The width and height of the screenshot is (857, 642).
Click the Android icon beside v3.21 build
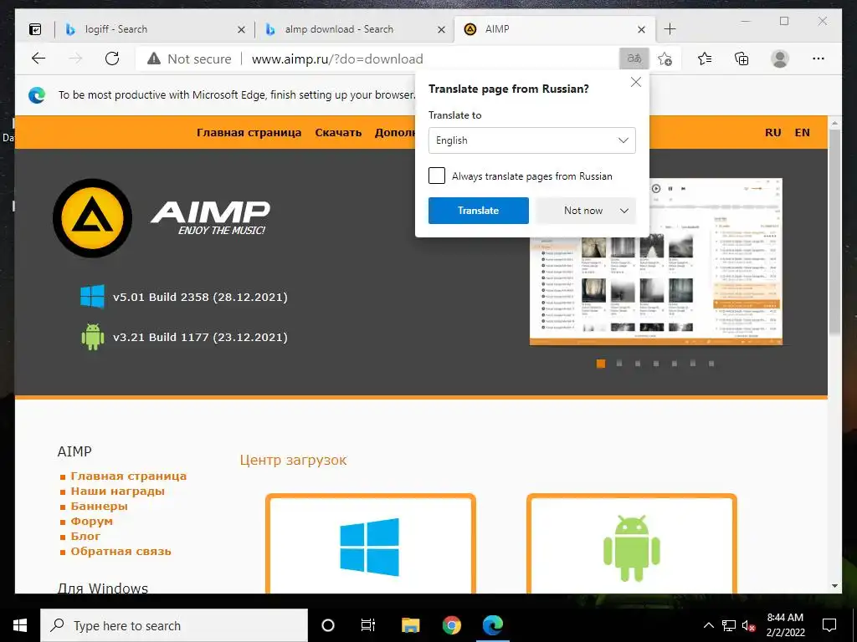92,337
